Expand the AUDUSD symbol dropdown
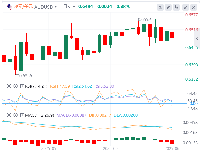Image resolution: width=200 pixels, height=153 pixels. point(56,7)
